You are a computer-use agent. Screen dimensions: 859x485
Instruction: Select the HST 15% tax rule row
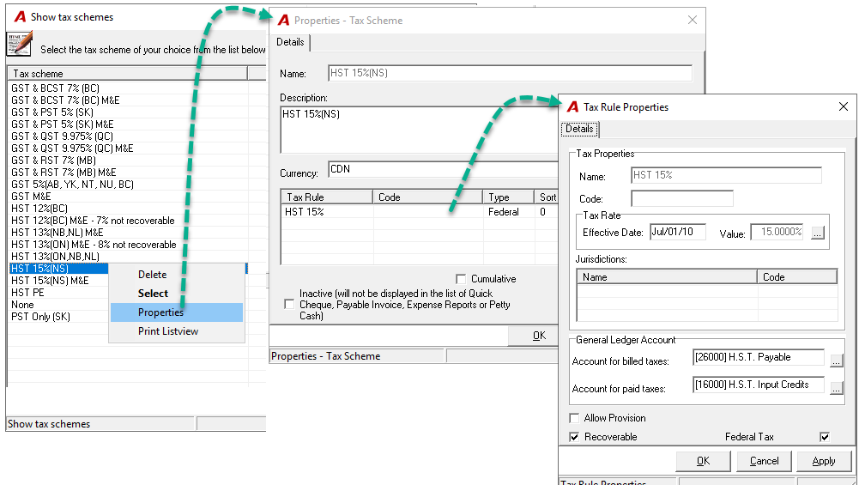(419, 212)
